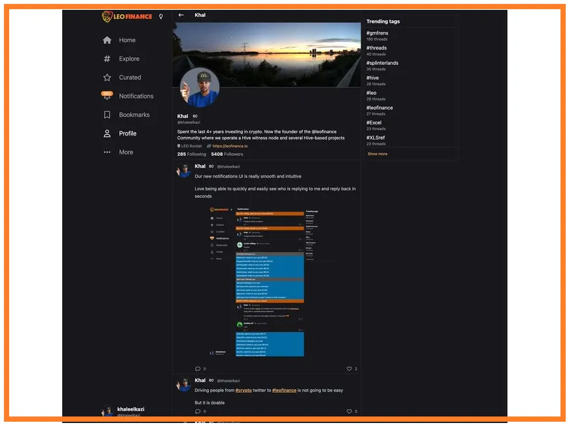Toggle the light bulb theme icon

pyautogui.click(x=161, y=16)
